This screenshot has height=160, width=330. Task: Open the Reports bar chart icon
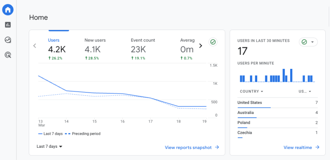point(8,25)
